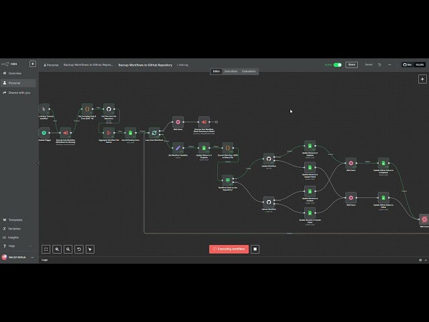429x322 pixels.
Task: Click the Backup Workflows to GitHub Repository title
Action: 145,65
